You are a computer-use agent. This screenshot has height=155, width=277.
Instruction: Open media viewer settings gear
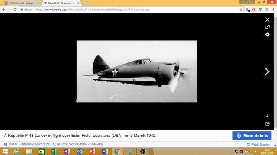(267, 34)
